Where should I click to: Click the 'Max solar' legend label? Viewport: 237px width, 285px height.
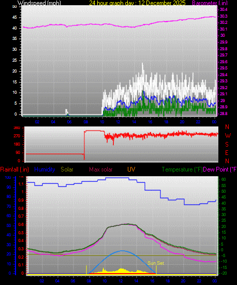coord(101,169)
